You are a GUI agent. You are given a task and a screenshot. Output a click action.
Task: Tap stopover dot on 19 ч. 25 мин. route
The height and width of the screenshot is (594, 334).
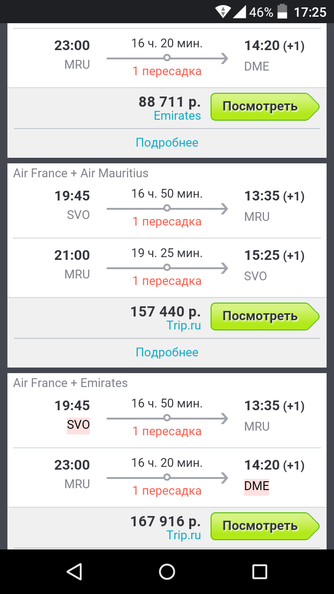[167, 268]
